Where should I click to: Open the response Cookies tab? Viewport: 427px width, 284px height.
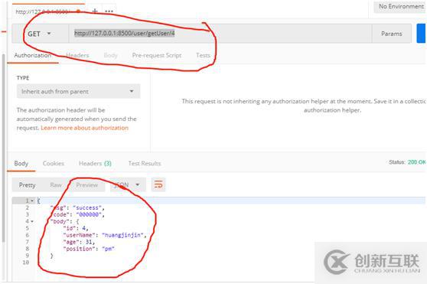(x=54, y=163)
